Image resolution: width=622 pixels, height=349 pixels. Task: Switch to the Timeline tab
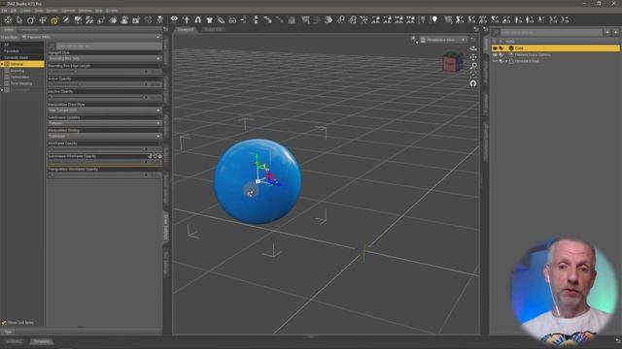point(41,341)
